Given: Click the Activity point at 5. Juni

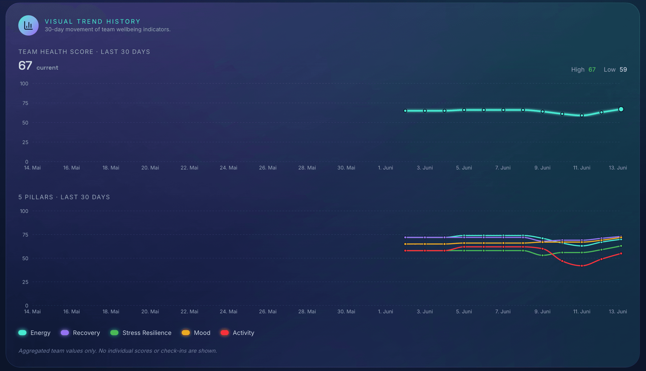Looking at the screenshot, I should pyautogui.click(x=464, y=247).
